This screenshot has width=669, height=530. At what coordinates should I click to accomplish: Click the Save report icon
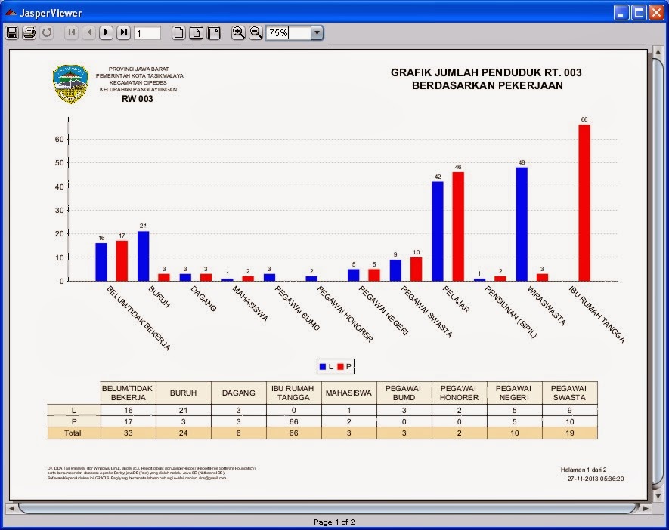pyautogui.click(x=12, y=32)
